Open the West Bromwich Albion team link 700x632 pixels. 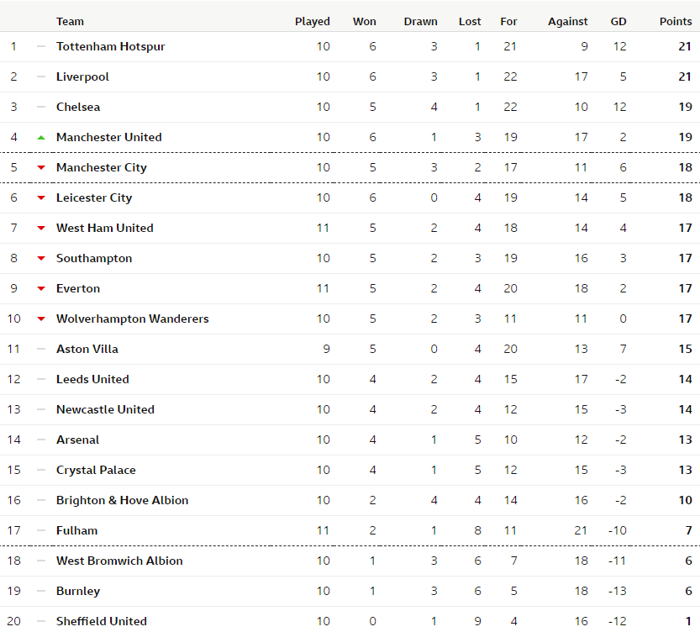119,561
